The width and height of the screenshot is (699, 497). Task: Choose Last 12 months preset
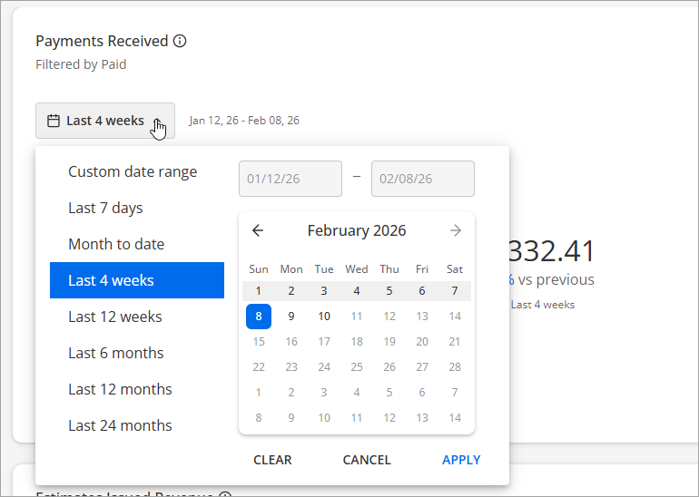[x=120, y=389]
